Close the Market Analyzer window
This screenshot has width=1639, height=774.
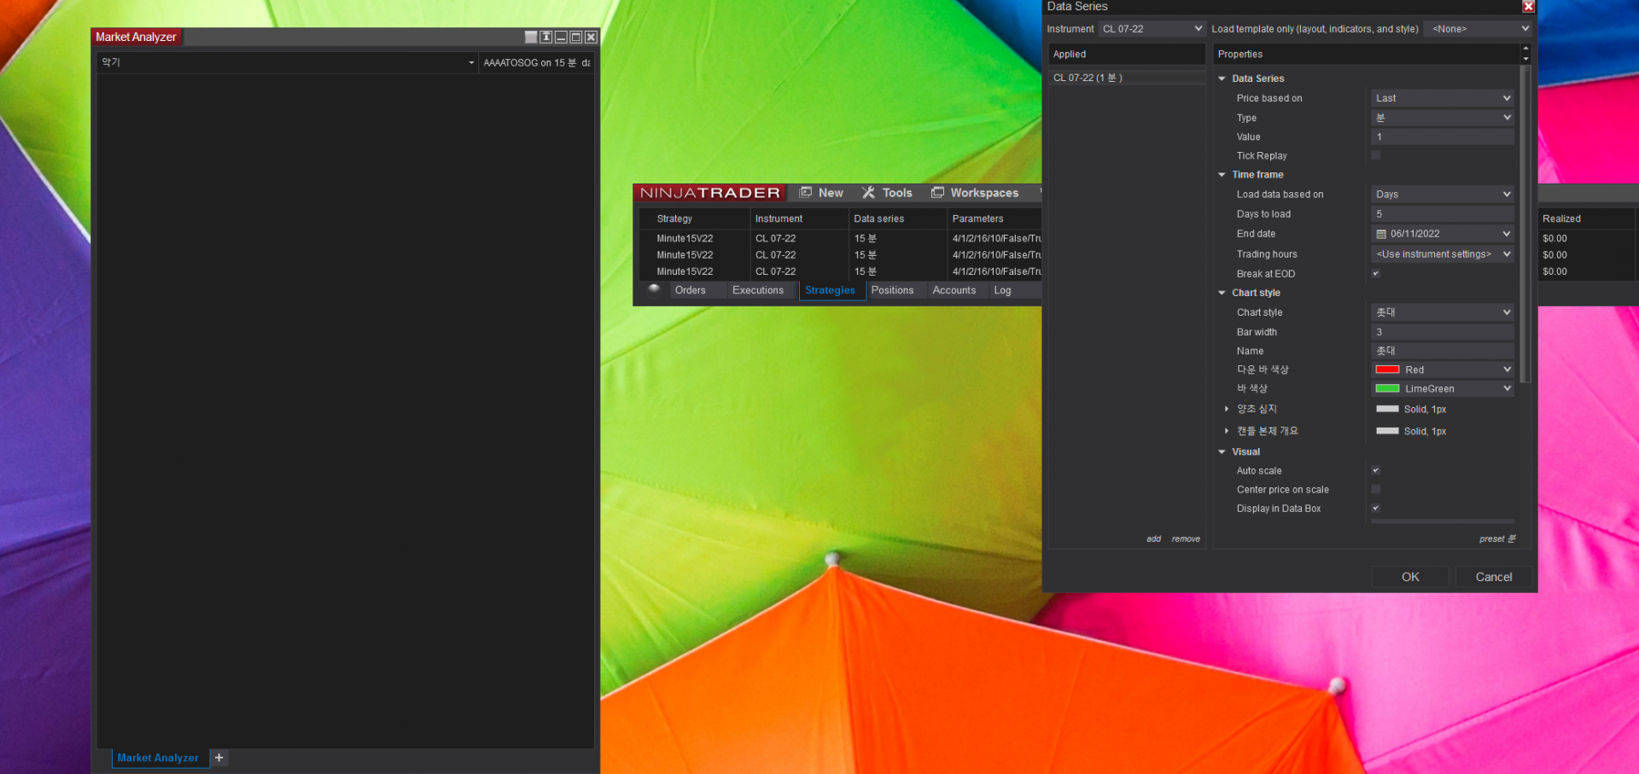point(591,38)
